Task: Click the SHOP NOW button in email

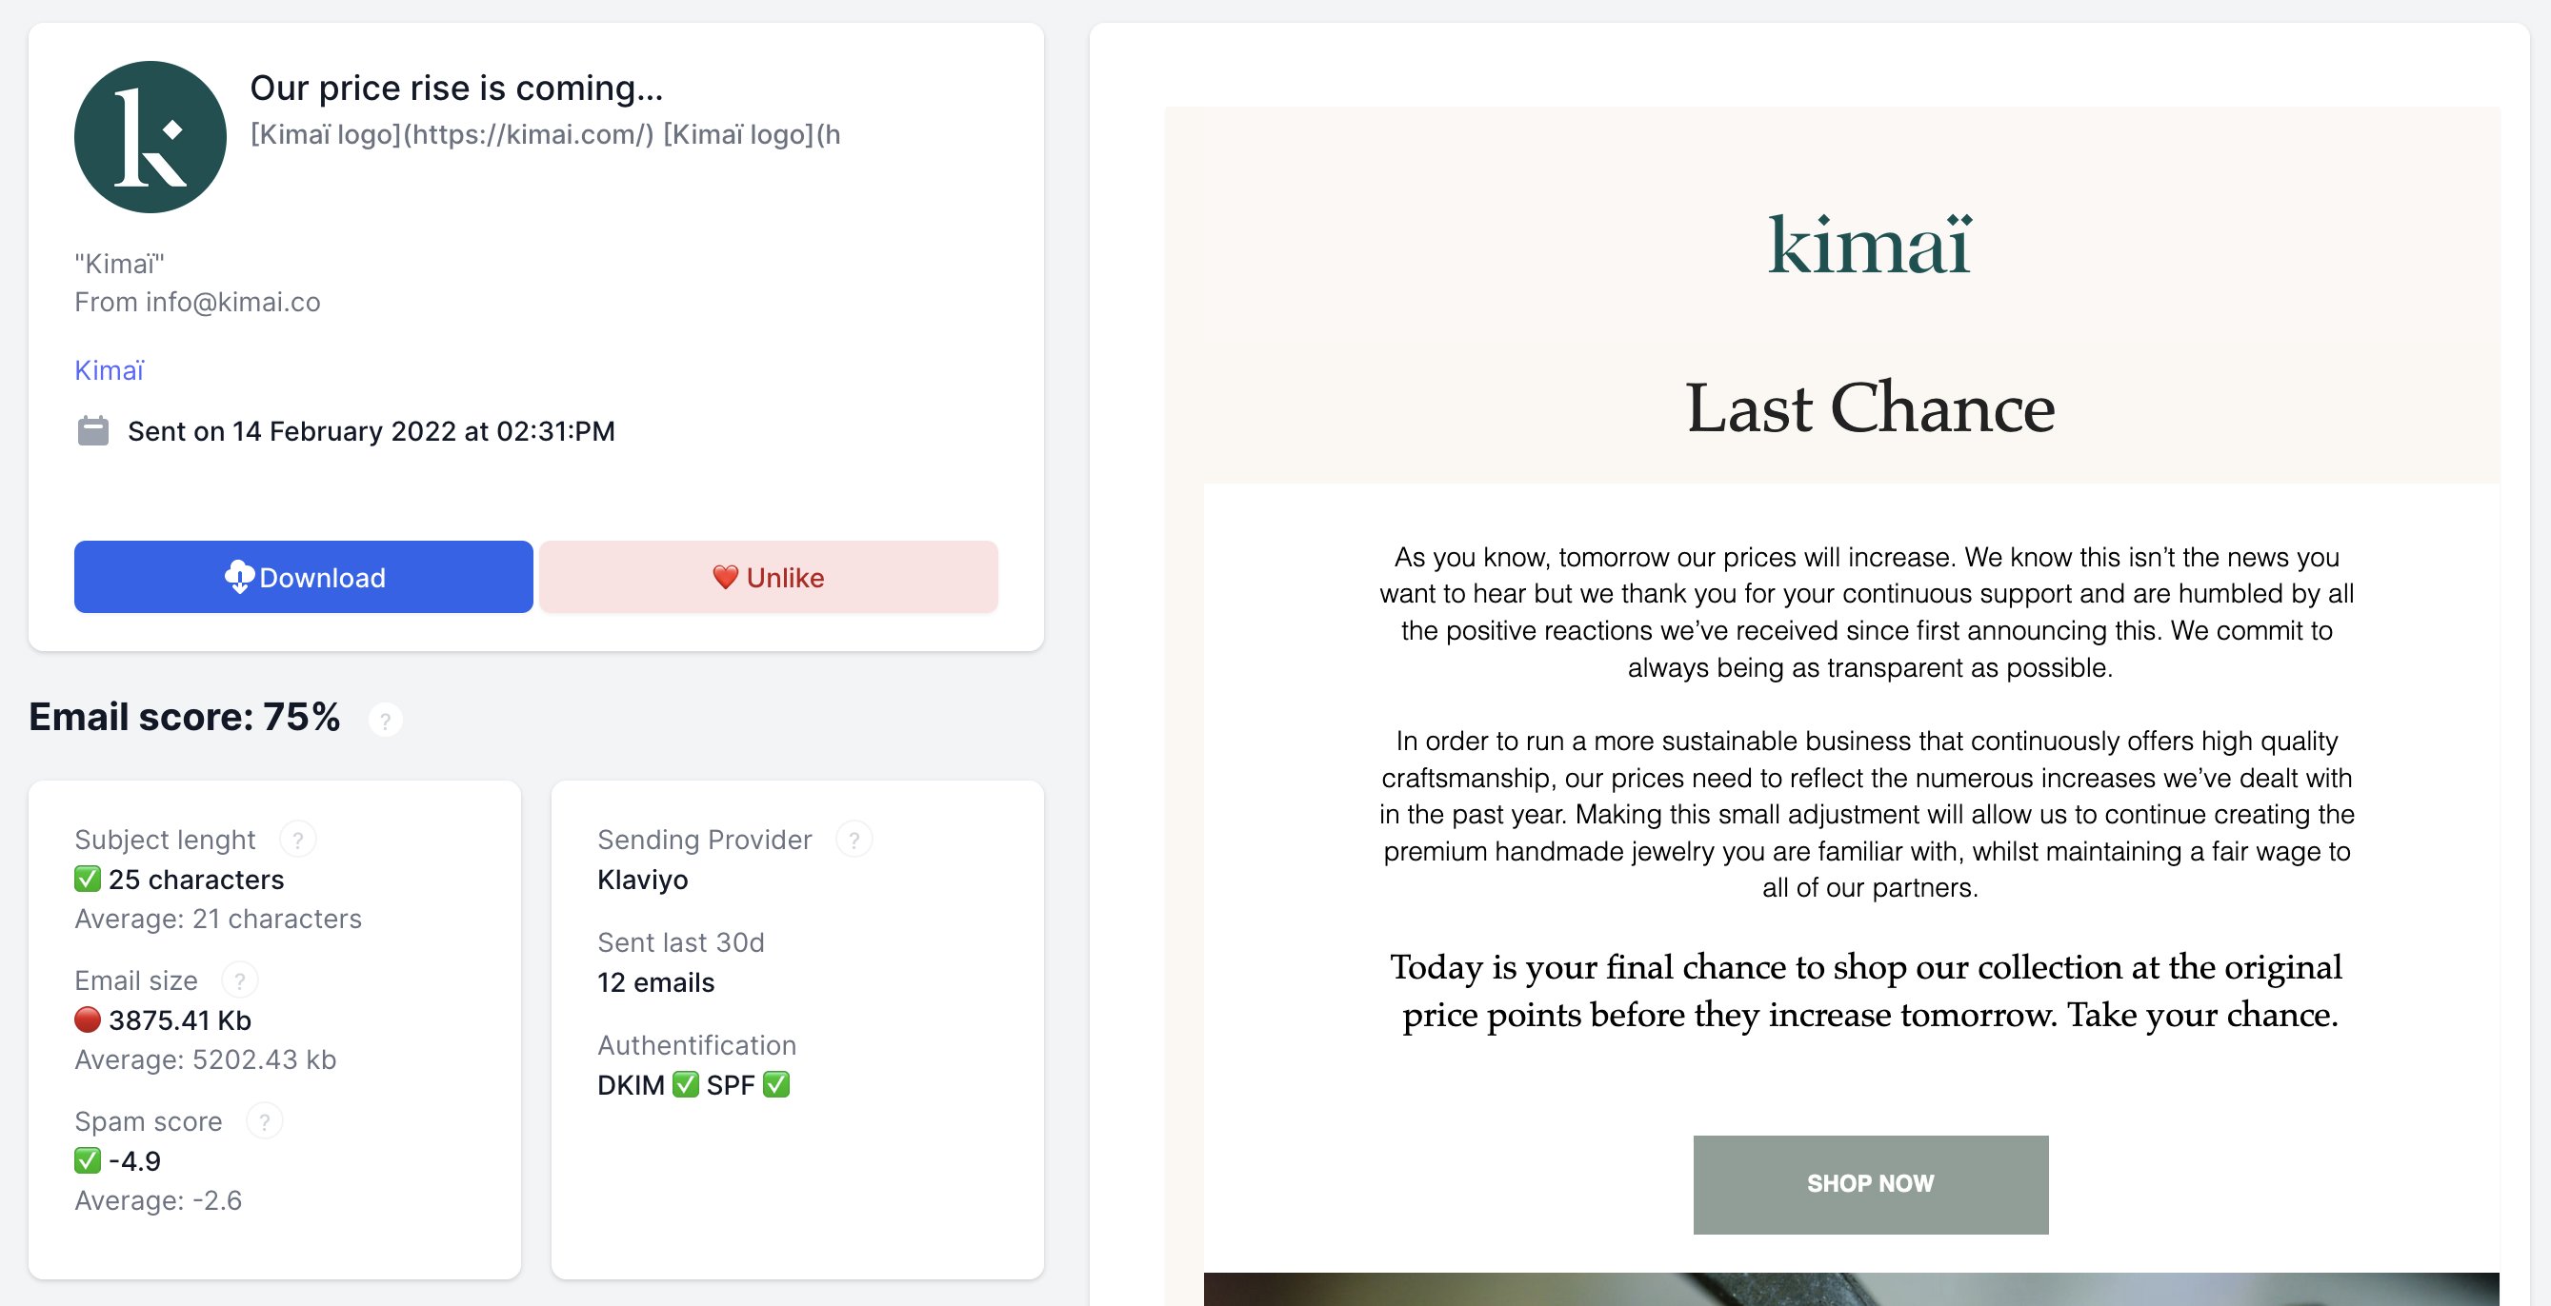Action: 1870,1183
